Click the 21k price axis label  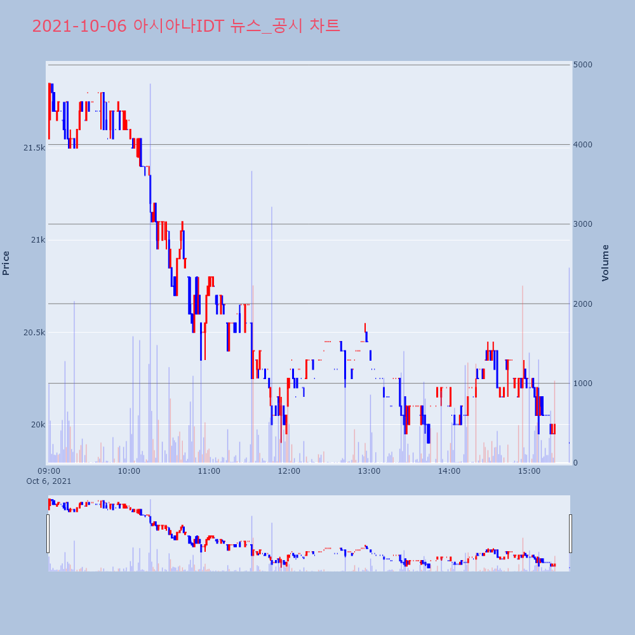tap(39, 240)
